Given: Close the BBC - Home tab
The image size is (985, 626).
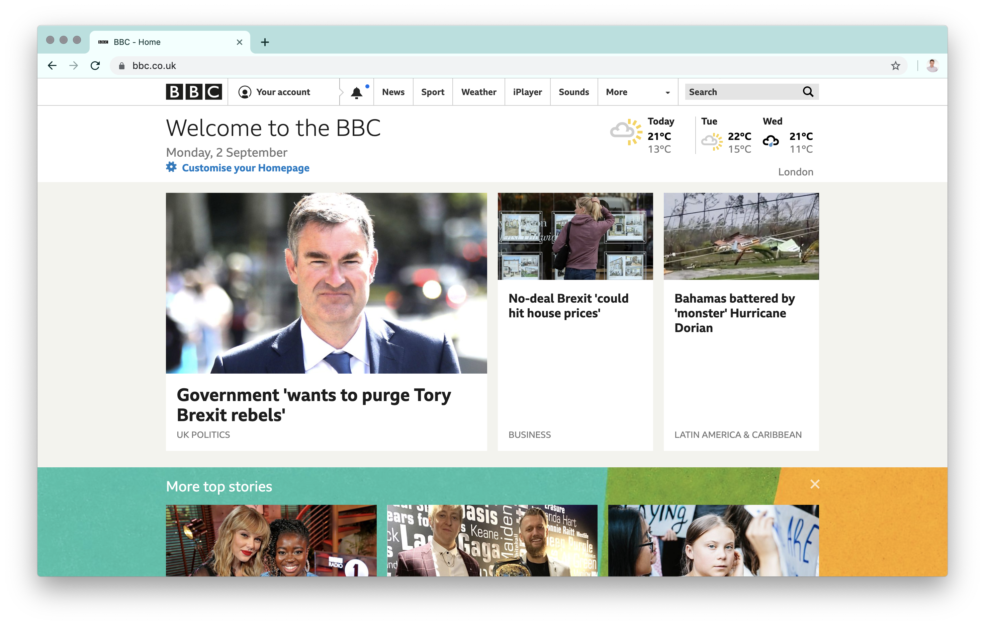Looking at the screenshot, I should [240, 42].
